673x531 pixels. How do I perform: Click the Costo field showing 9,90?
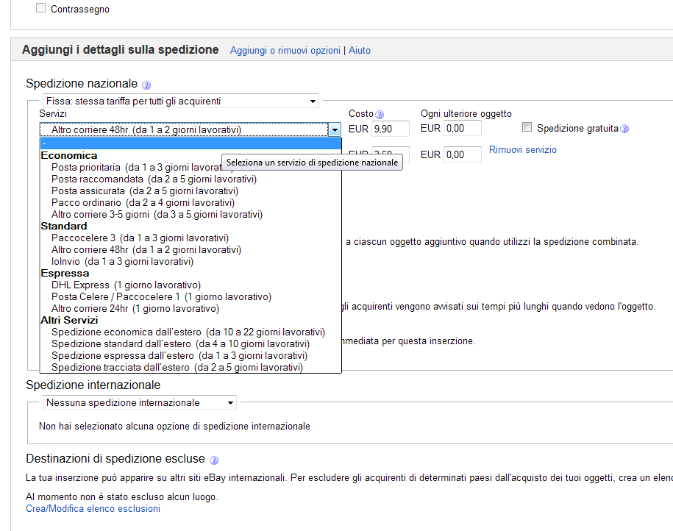click(x=390, y=129)
